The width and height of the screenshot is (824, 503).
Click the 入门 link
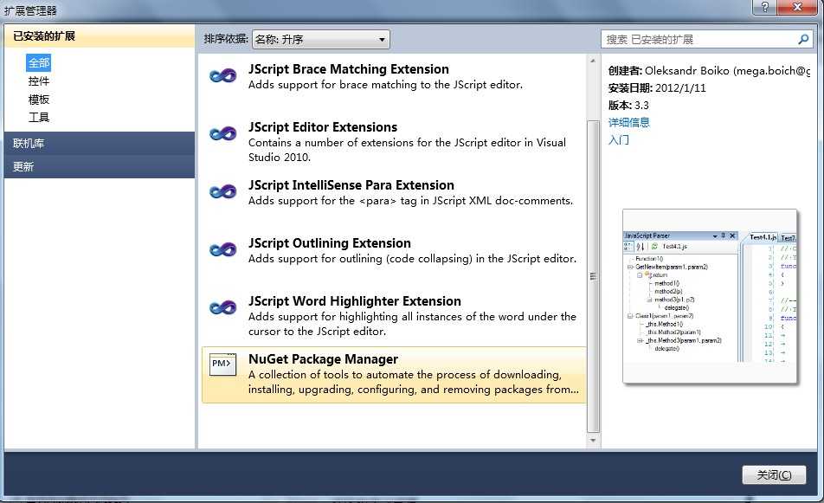(x=619, y=139)
